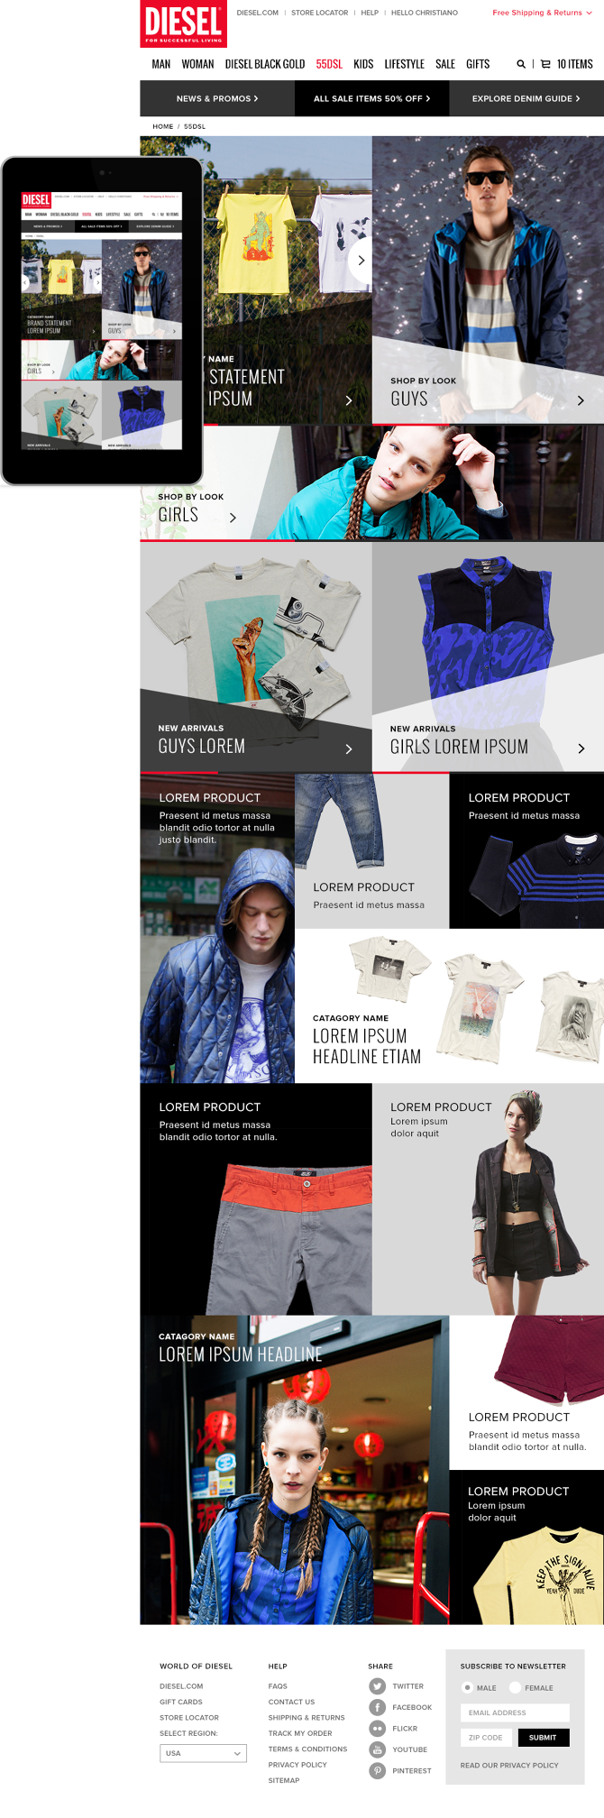This screenshot has width=604, height=1818.
Task: Click the Email Address input field
Action: click(x=515, y=1712)
